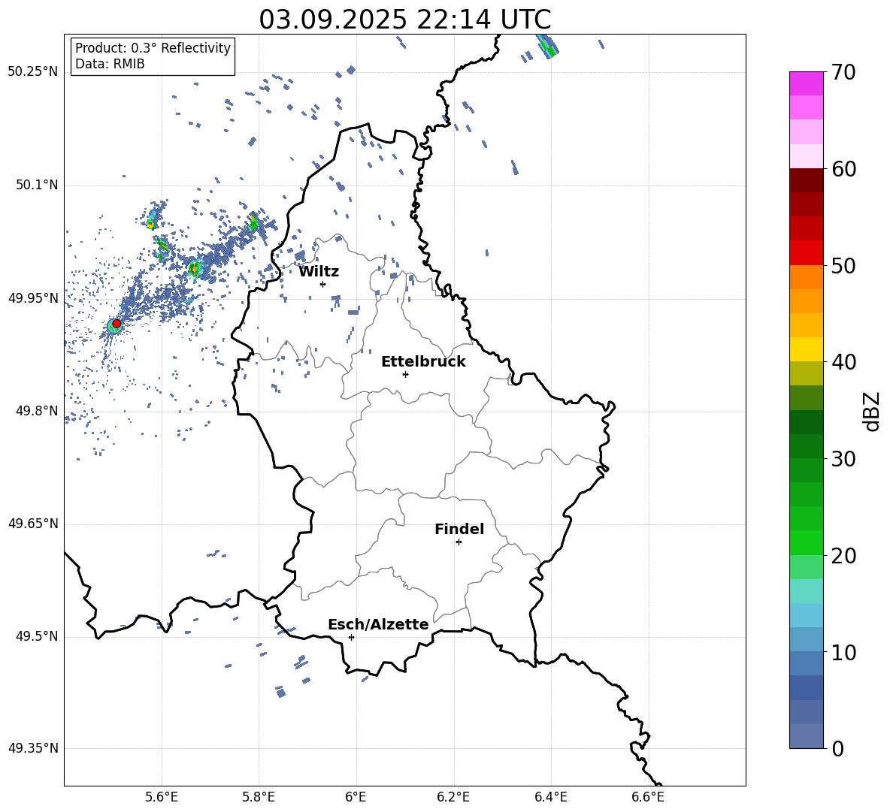Click the title '03.09.2025 22:14 UTC'

click(x=404, y=20)
